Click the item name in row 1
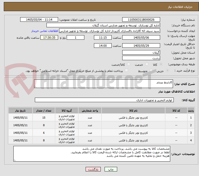The image size is (199, 176). click(133, 118)
